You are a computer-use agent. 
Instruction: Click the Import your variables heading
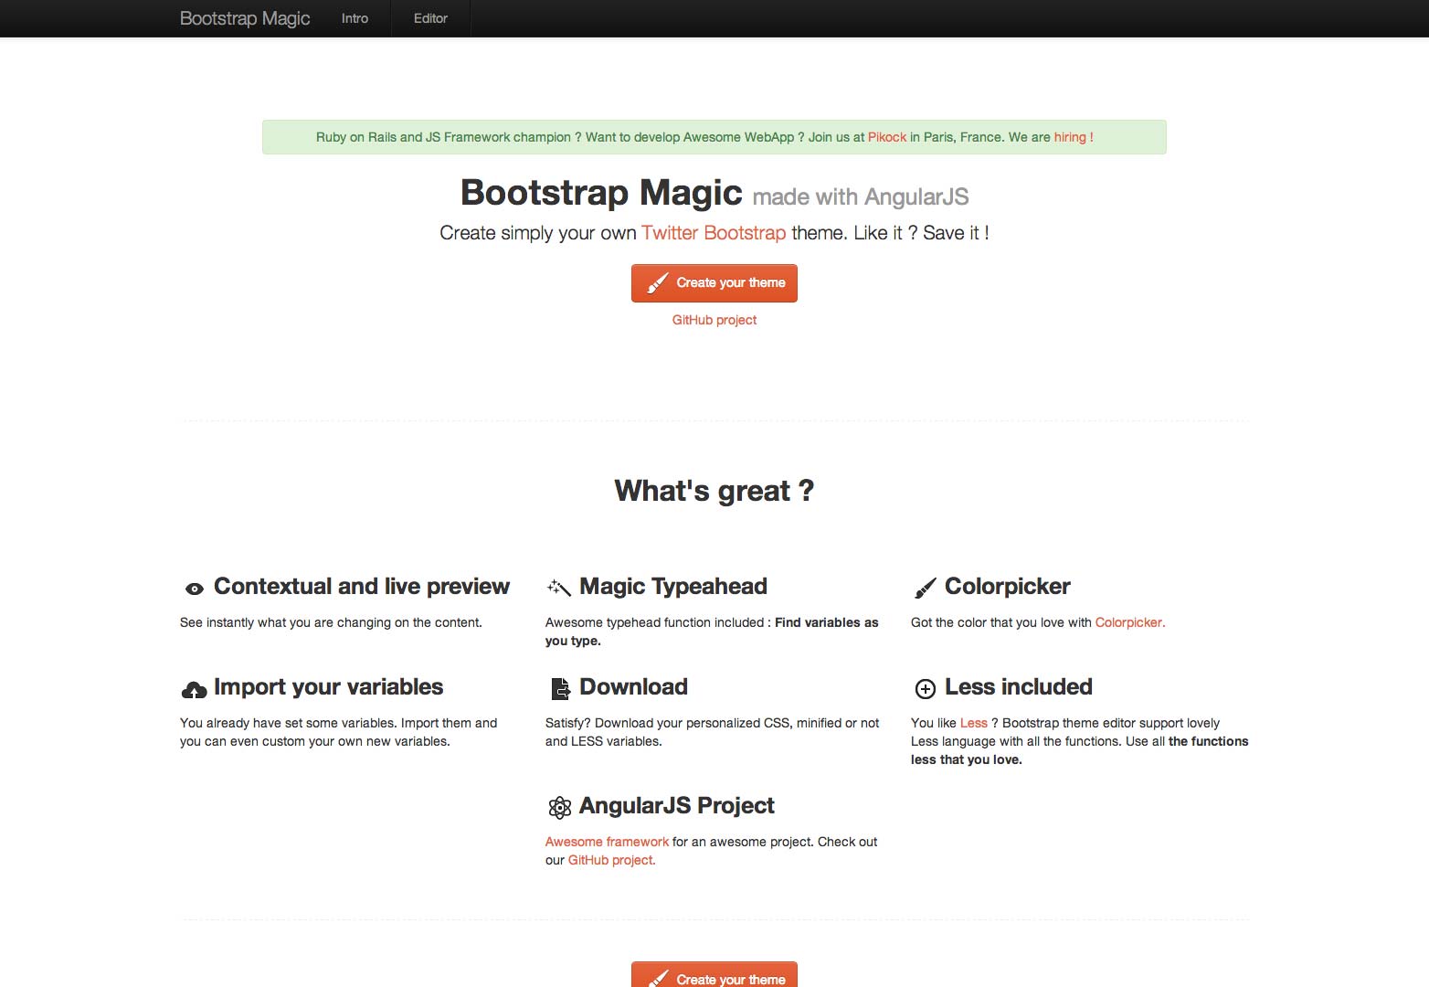[x=328, y=687]
